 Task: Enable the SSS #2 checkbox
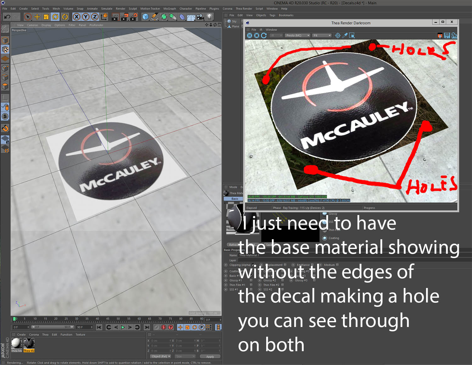click(283, 290)
